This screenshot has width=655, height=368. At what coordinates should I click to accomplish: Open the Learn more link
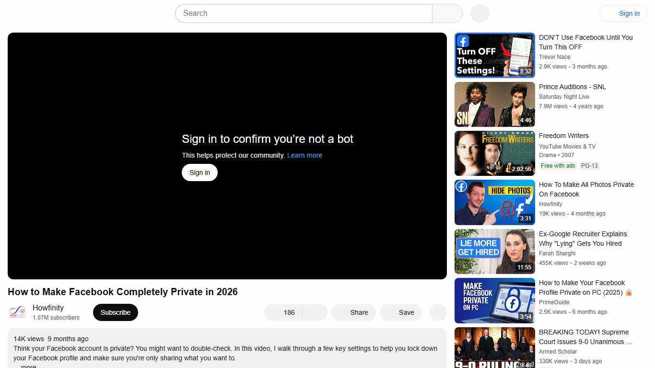click(x=304, y=155)
